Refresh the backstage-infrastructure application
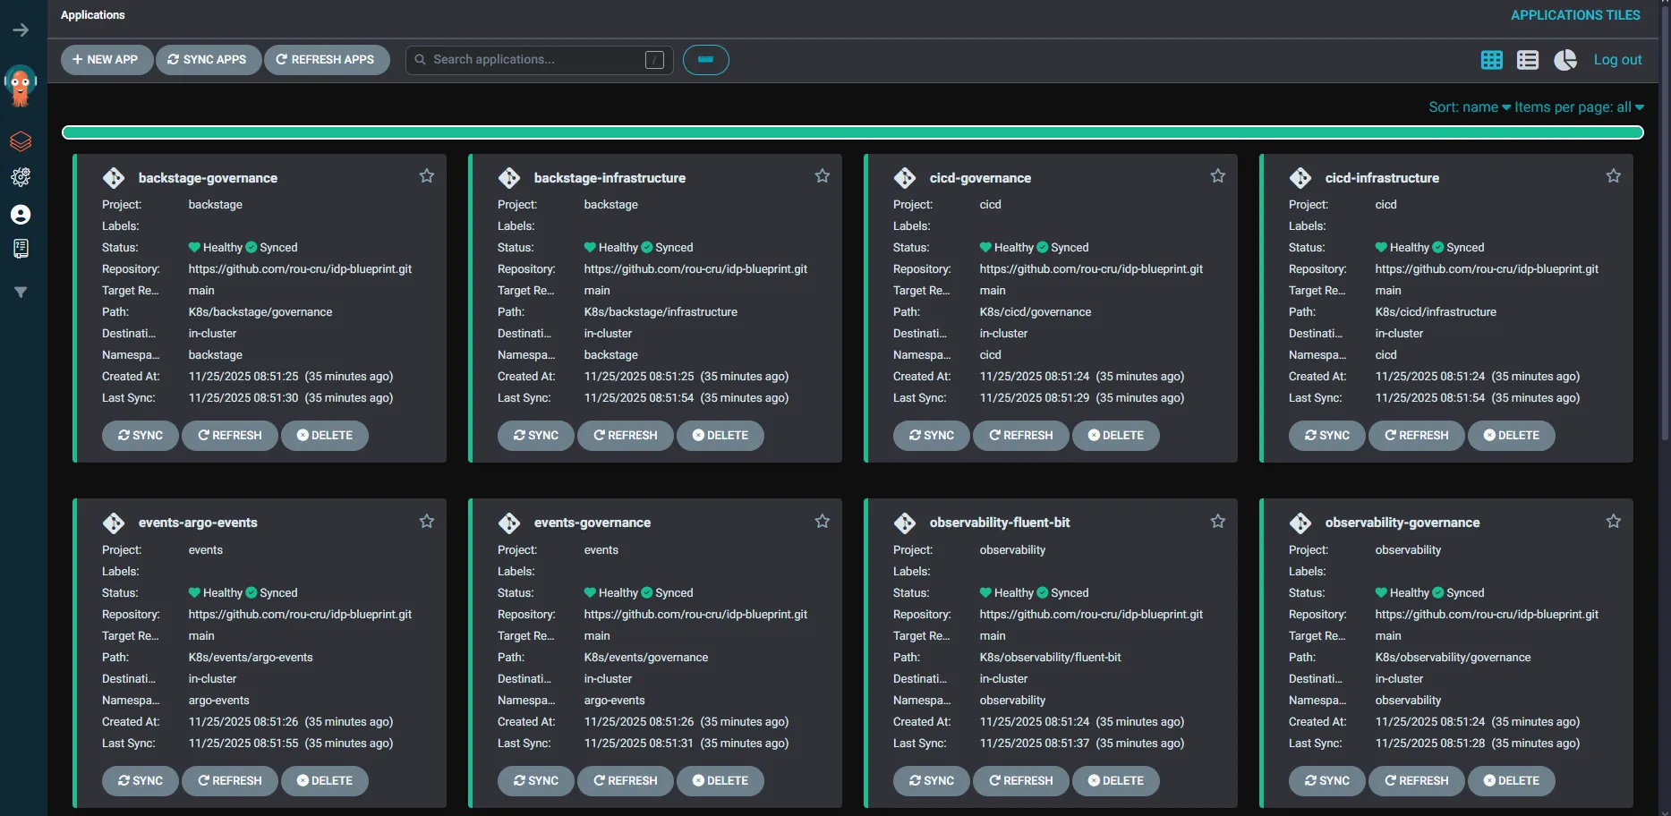The width and height of the screenshot is (1671, 816). [625, 436]
